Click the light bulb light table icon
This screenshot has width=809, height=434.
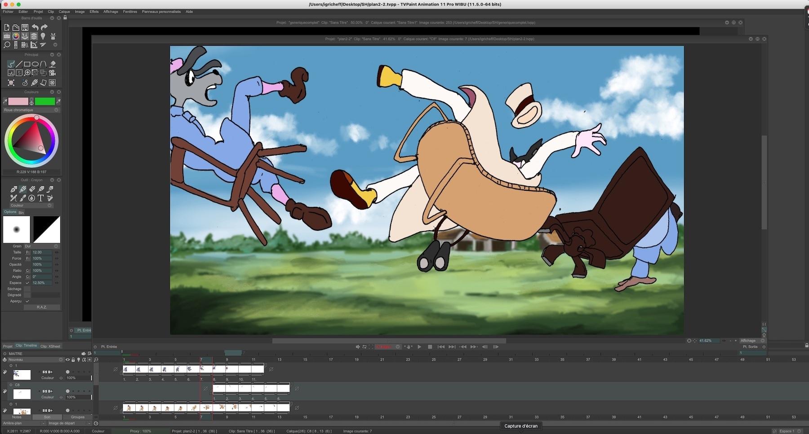(43, 36)
